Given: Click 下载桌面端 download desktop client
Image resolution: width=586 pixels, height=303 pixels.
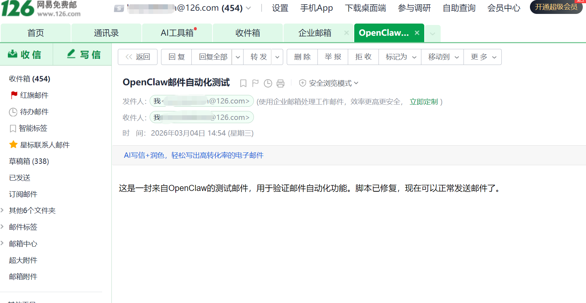Looking at the screenshot, I should coord(365,8).
